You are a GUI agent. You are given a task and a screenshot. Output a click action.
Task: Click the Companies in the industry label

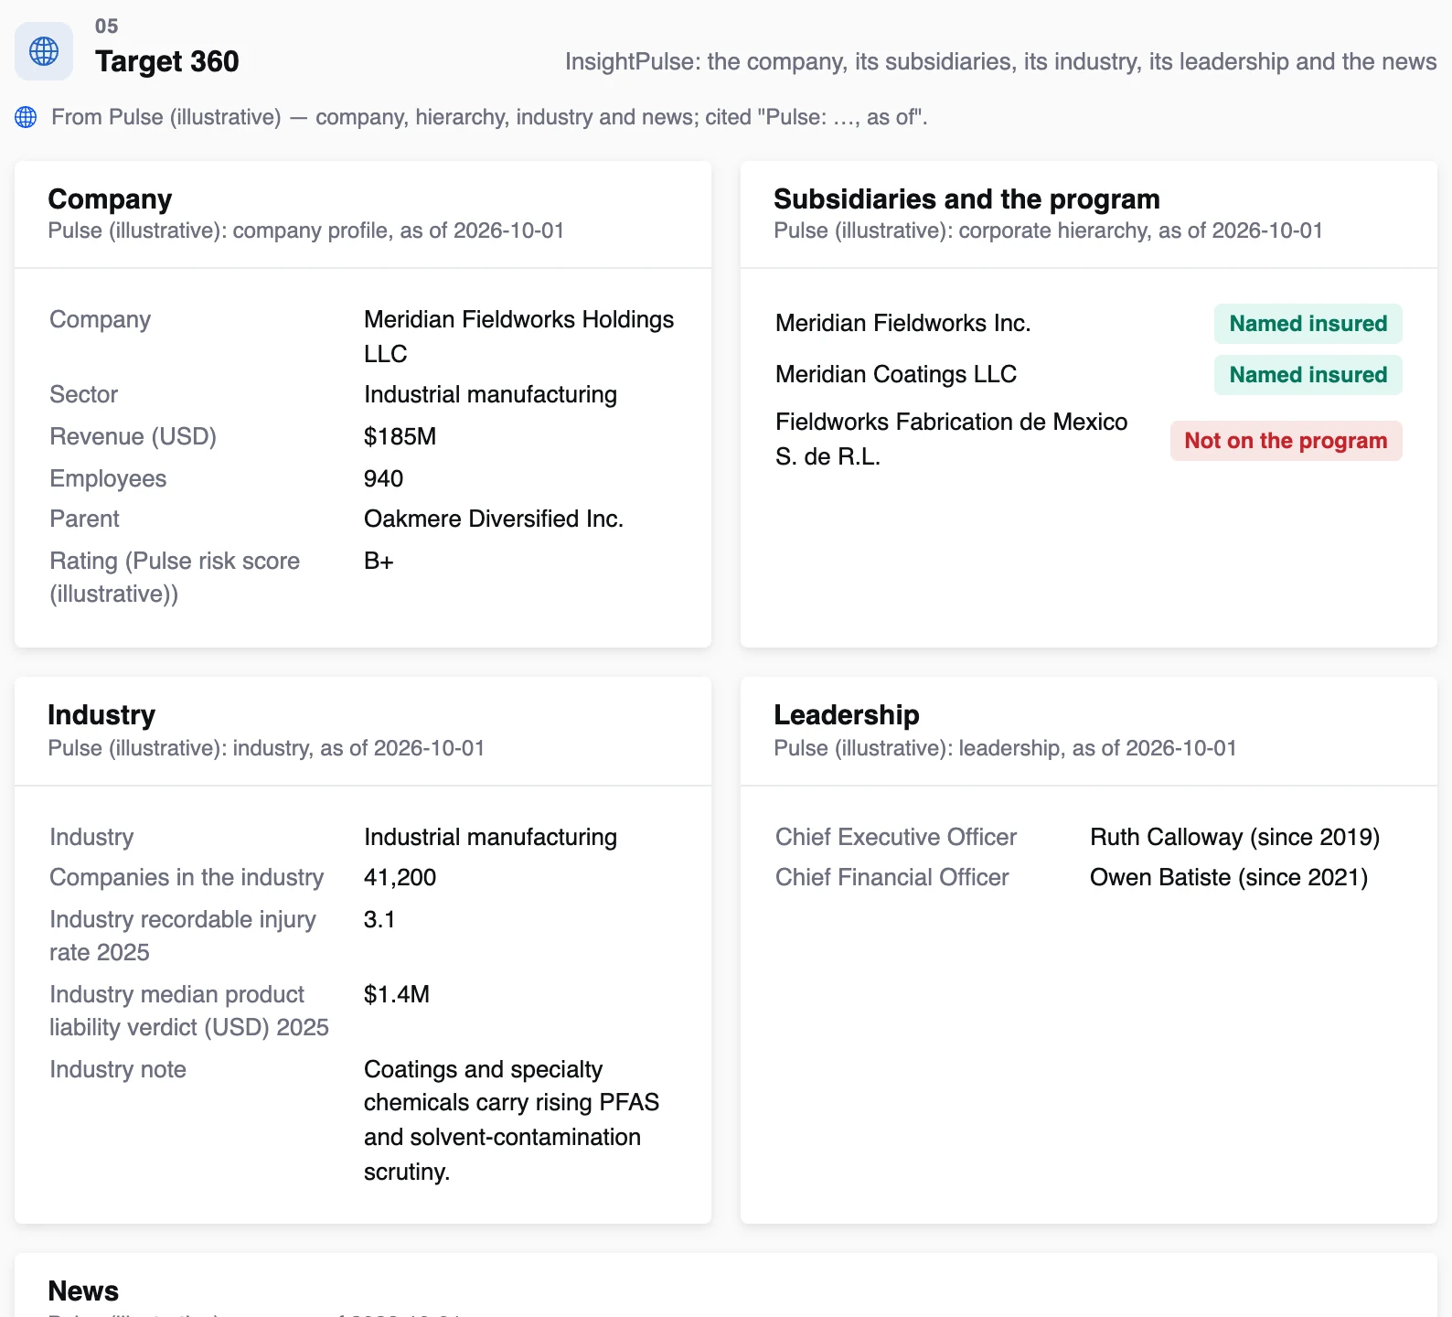tap(187, 877)
